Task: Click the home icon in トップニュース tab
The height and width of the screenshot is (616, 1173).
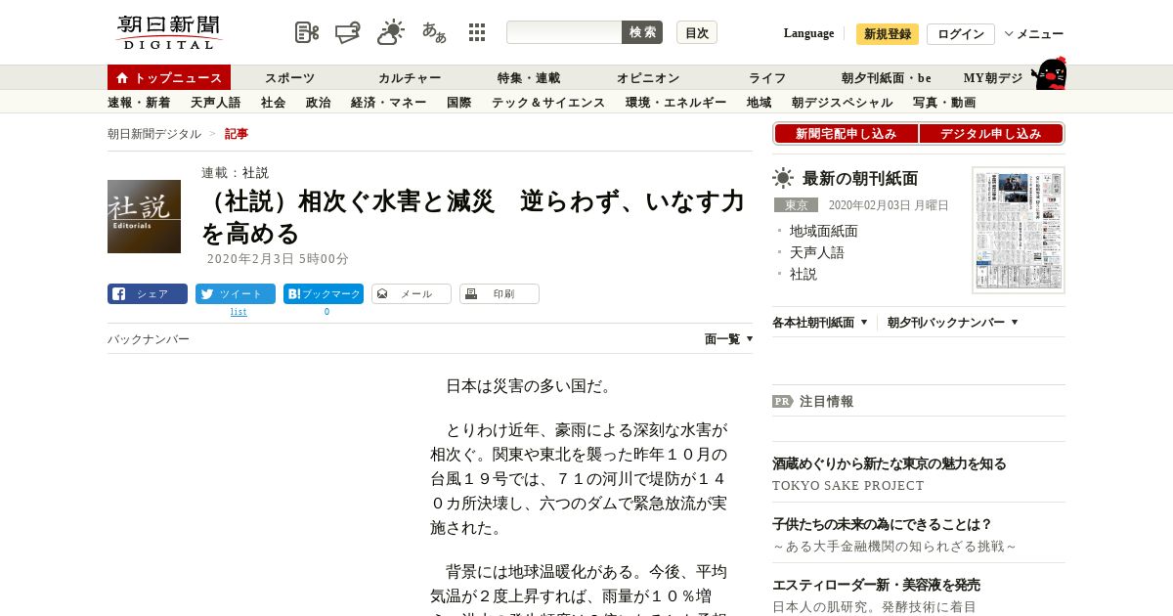Action: coord(122,78)
